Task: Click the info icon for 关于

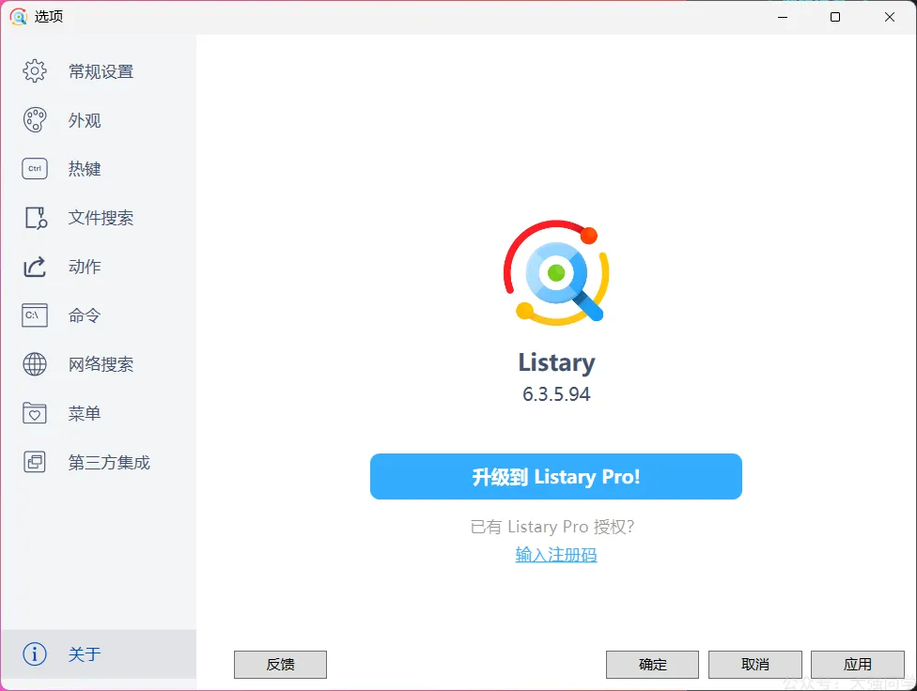Action: tap(35, 654)
